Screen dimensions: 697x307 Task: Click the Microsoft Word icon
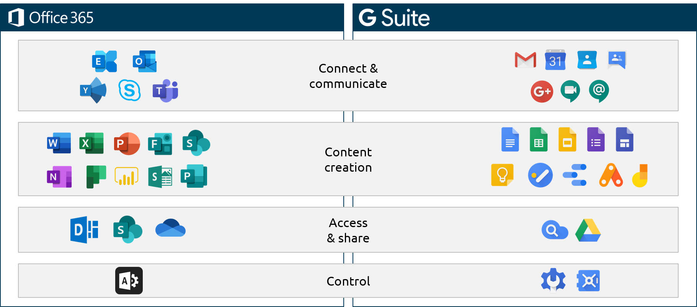[x=59, y=143]
